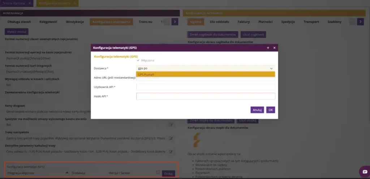This screenshot has width=370, height=179.
Task: Click the Anuluj button
Action: pyautogui.click(x=257, y=110)
